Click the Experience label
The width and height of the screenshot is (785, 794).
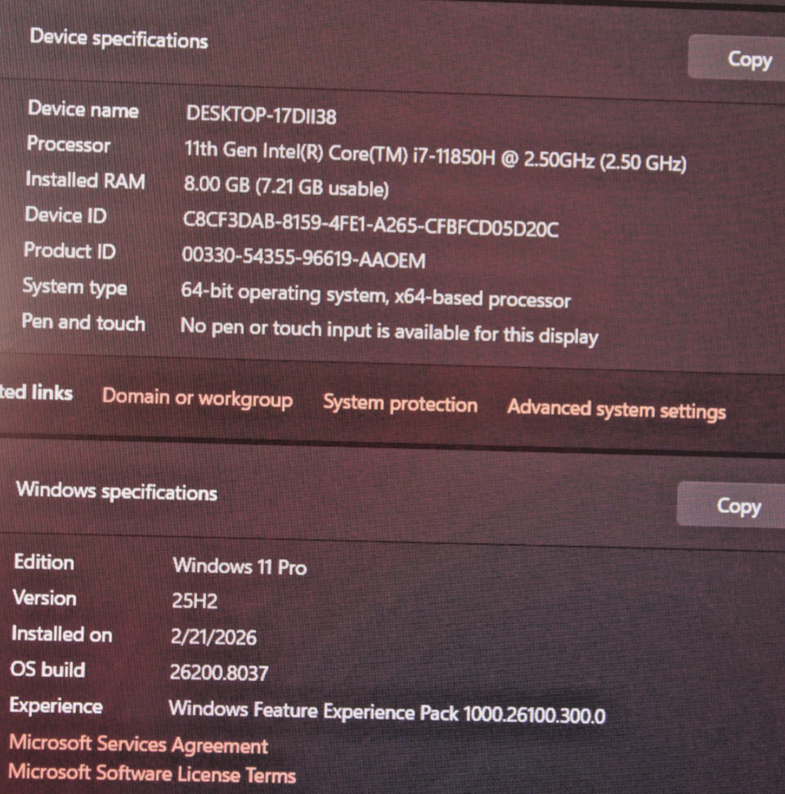[x=56, y=706]
